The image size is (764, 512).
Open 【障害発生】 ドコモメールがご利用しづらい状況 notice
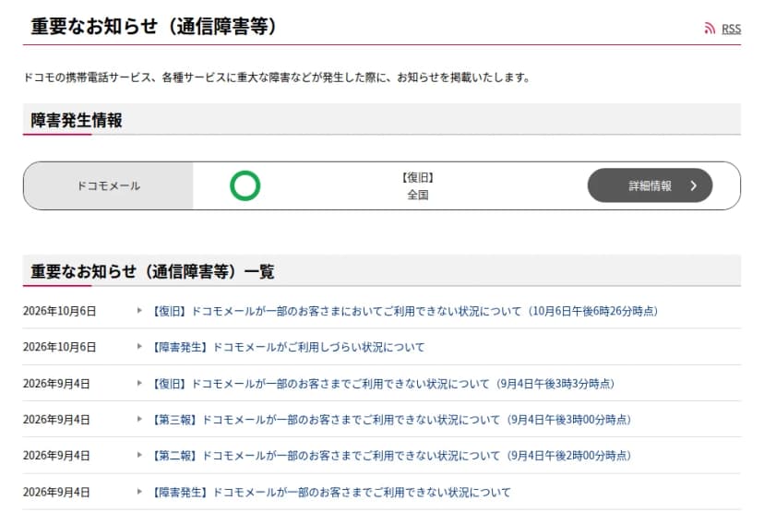coord(288,347)
